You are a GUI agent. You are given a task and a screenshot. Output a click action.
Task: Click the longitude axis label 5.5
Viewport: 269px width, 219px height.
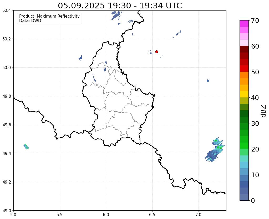click(x=60, y=215)
